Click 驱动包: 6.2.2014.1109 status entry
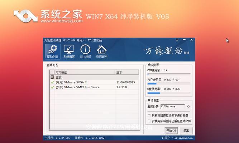 90,138
